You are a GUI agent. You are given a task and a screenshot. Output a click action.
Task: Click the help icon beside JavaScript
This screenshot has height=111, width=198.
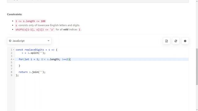(x=10, y=41)
